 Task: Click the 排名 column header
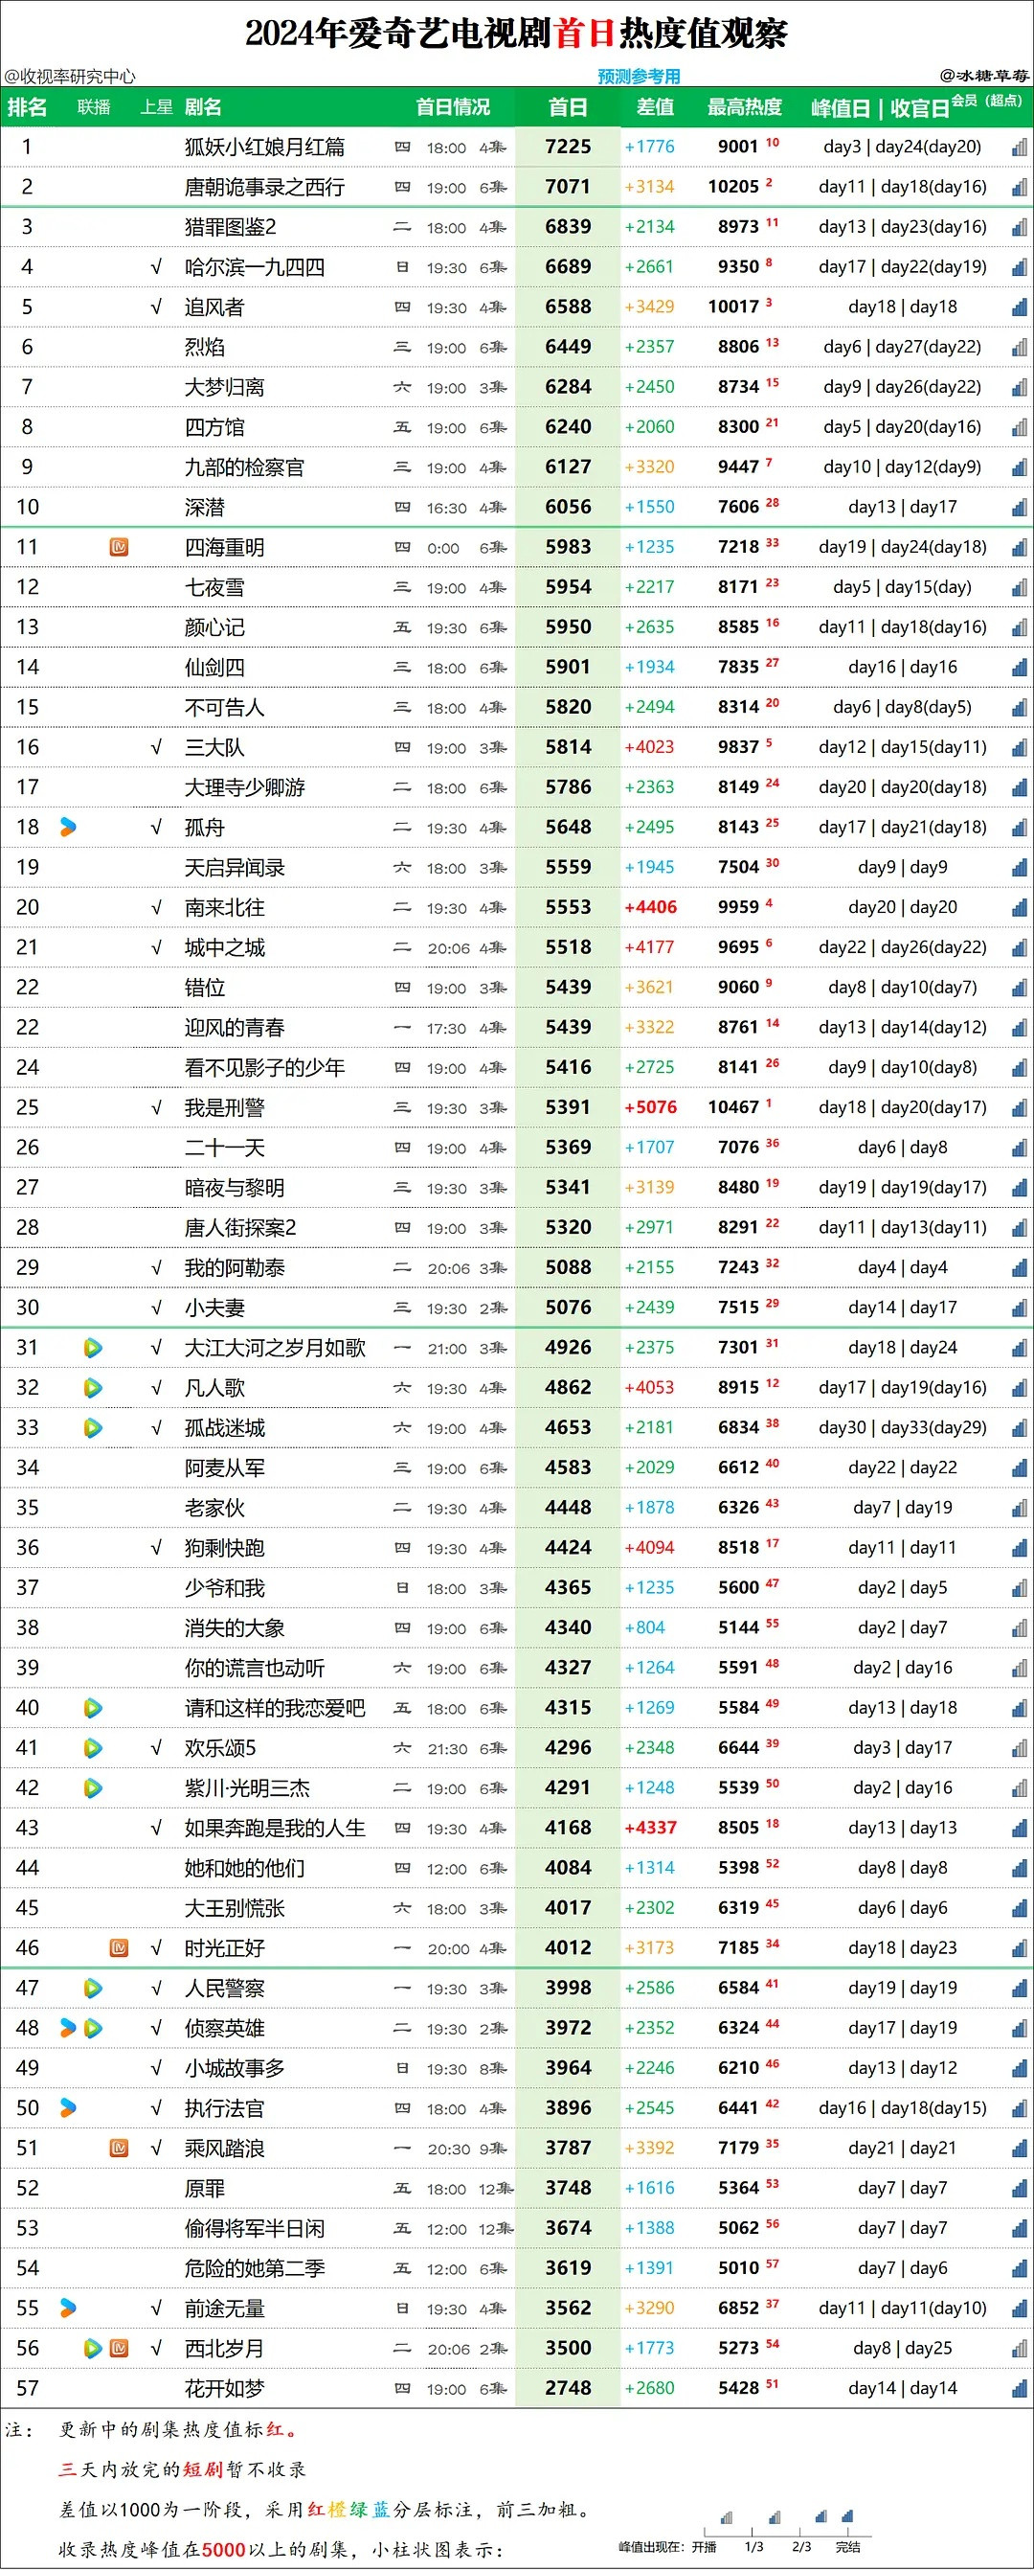pyautogui.click(x=27, y=106)
